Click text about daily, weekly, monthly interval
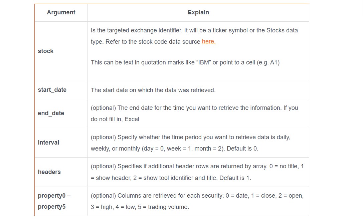The width and height of the screenshot is (363, 221). (191, 143)
